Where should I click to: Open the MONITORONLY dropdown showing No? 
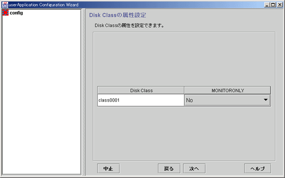click(227, 100)
